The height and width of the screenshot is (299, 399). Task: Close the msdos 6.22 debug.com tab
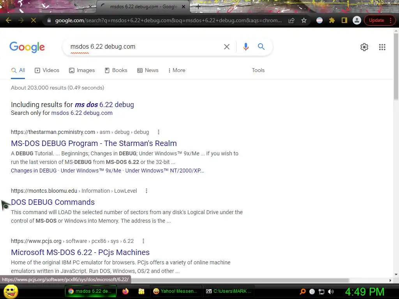click(x=184, y=7)
